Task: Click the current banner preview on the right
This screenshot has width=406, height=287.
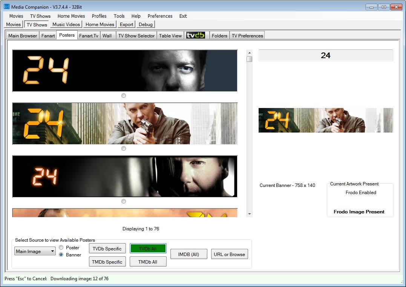Action: coord(326,120)
